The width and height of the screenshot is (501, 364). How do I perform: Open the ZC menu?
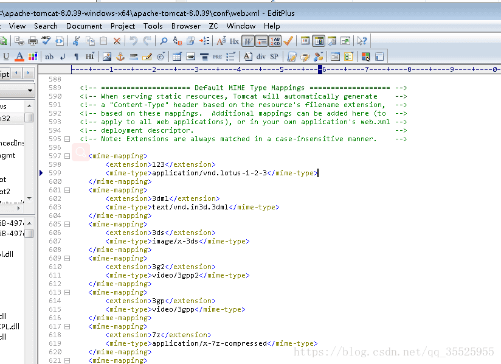213,26
